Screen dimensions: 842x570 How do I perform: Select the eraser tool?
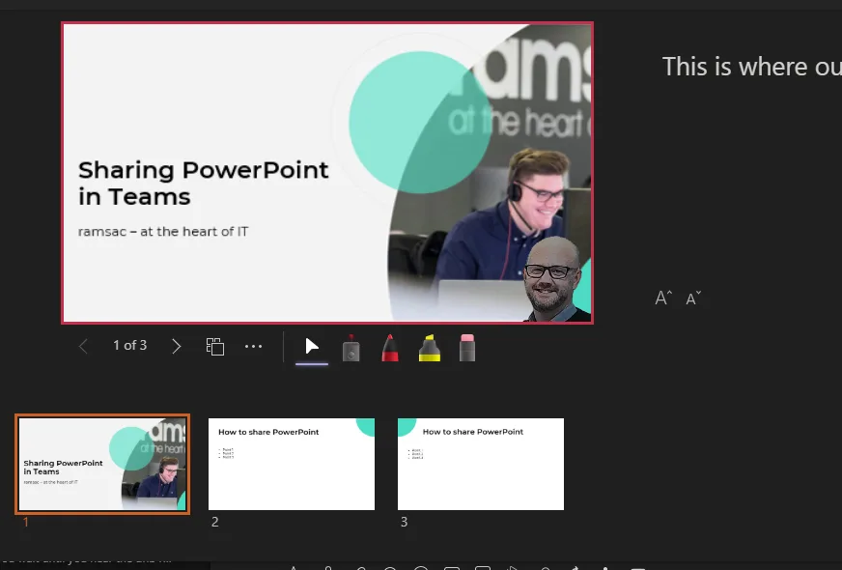click(467, 346)
